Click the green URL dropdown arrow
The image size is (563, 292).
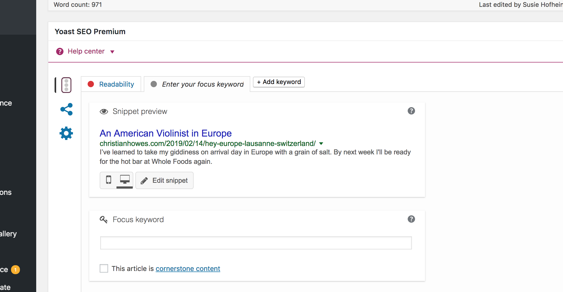coord(321,144)
